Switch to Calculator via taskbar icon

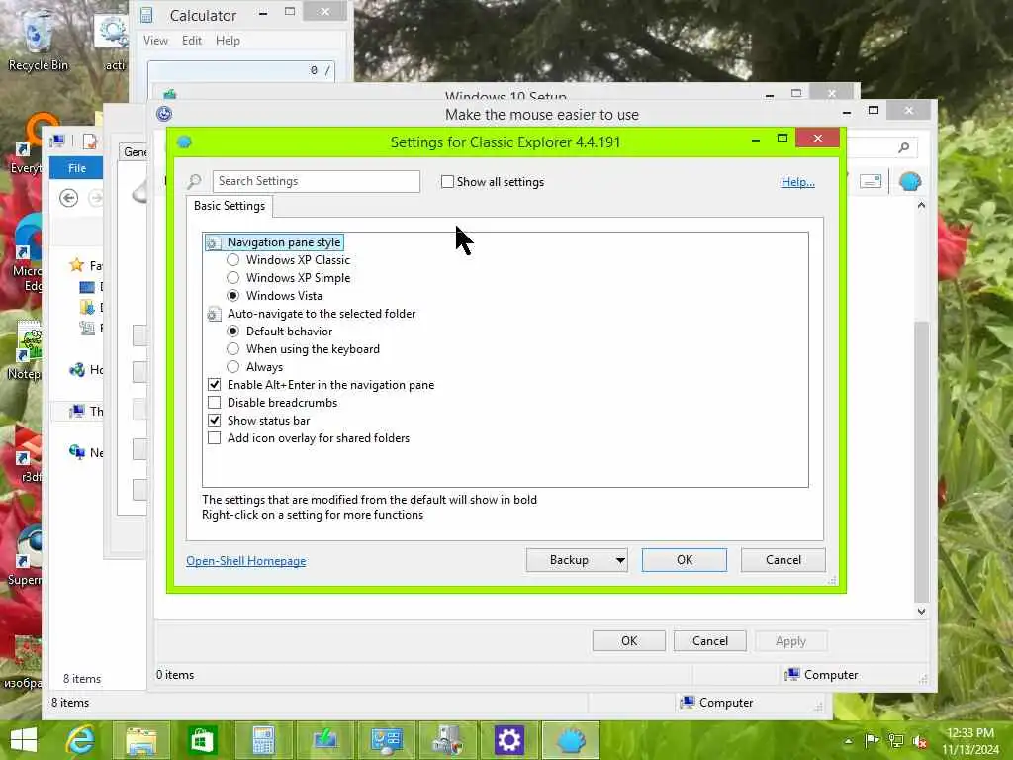click(263, 740)
